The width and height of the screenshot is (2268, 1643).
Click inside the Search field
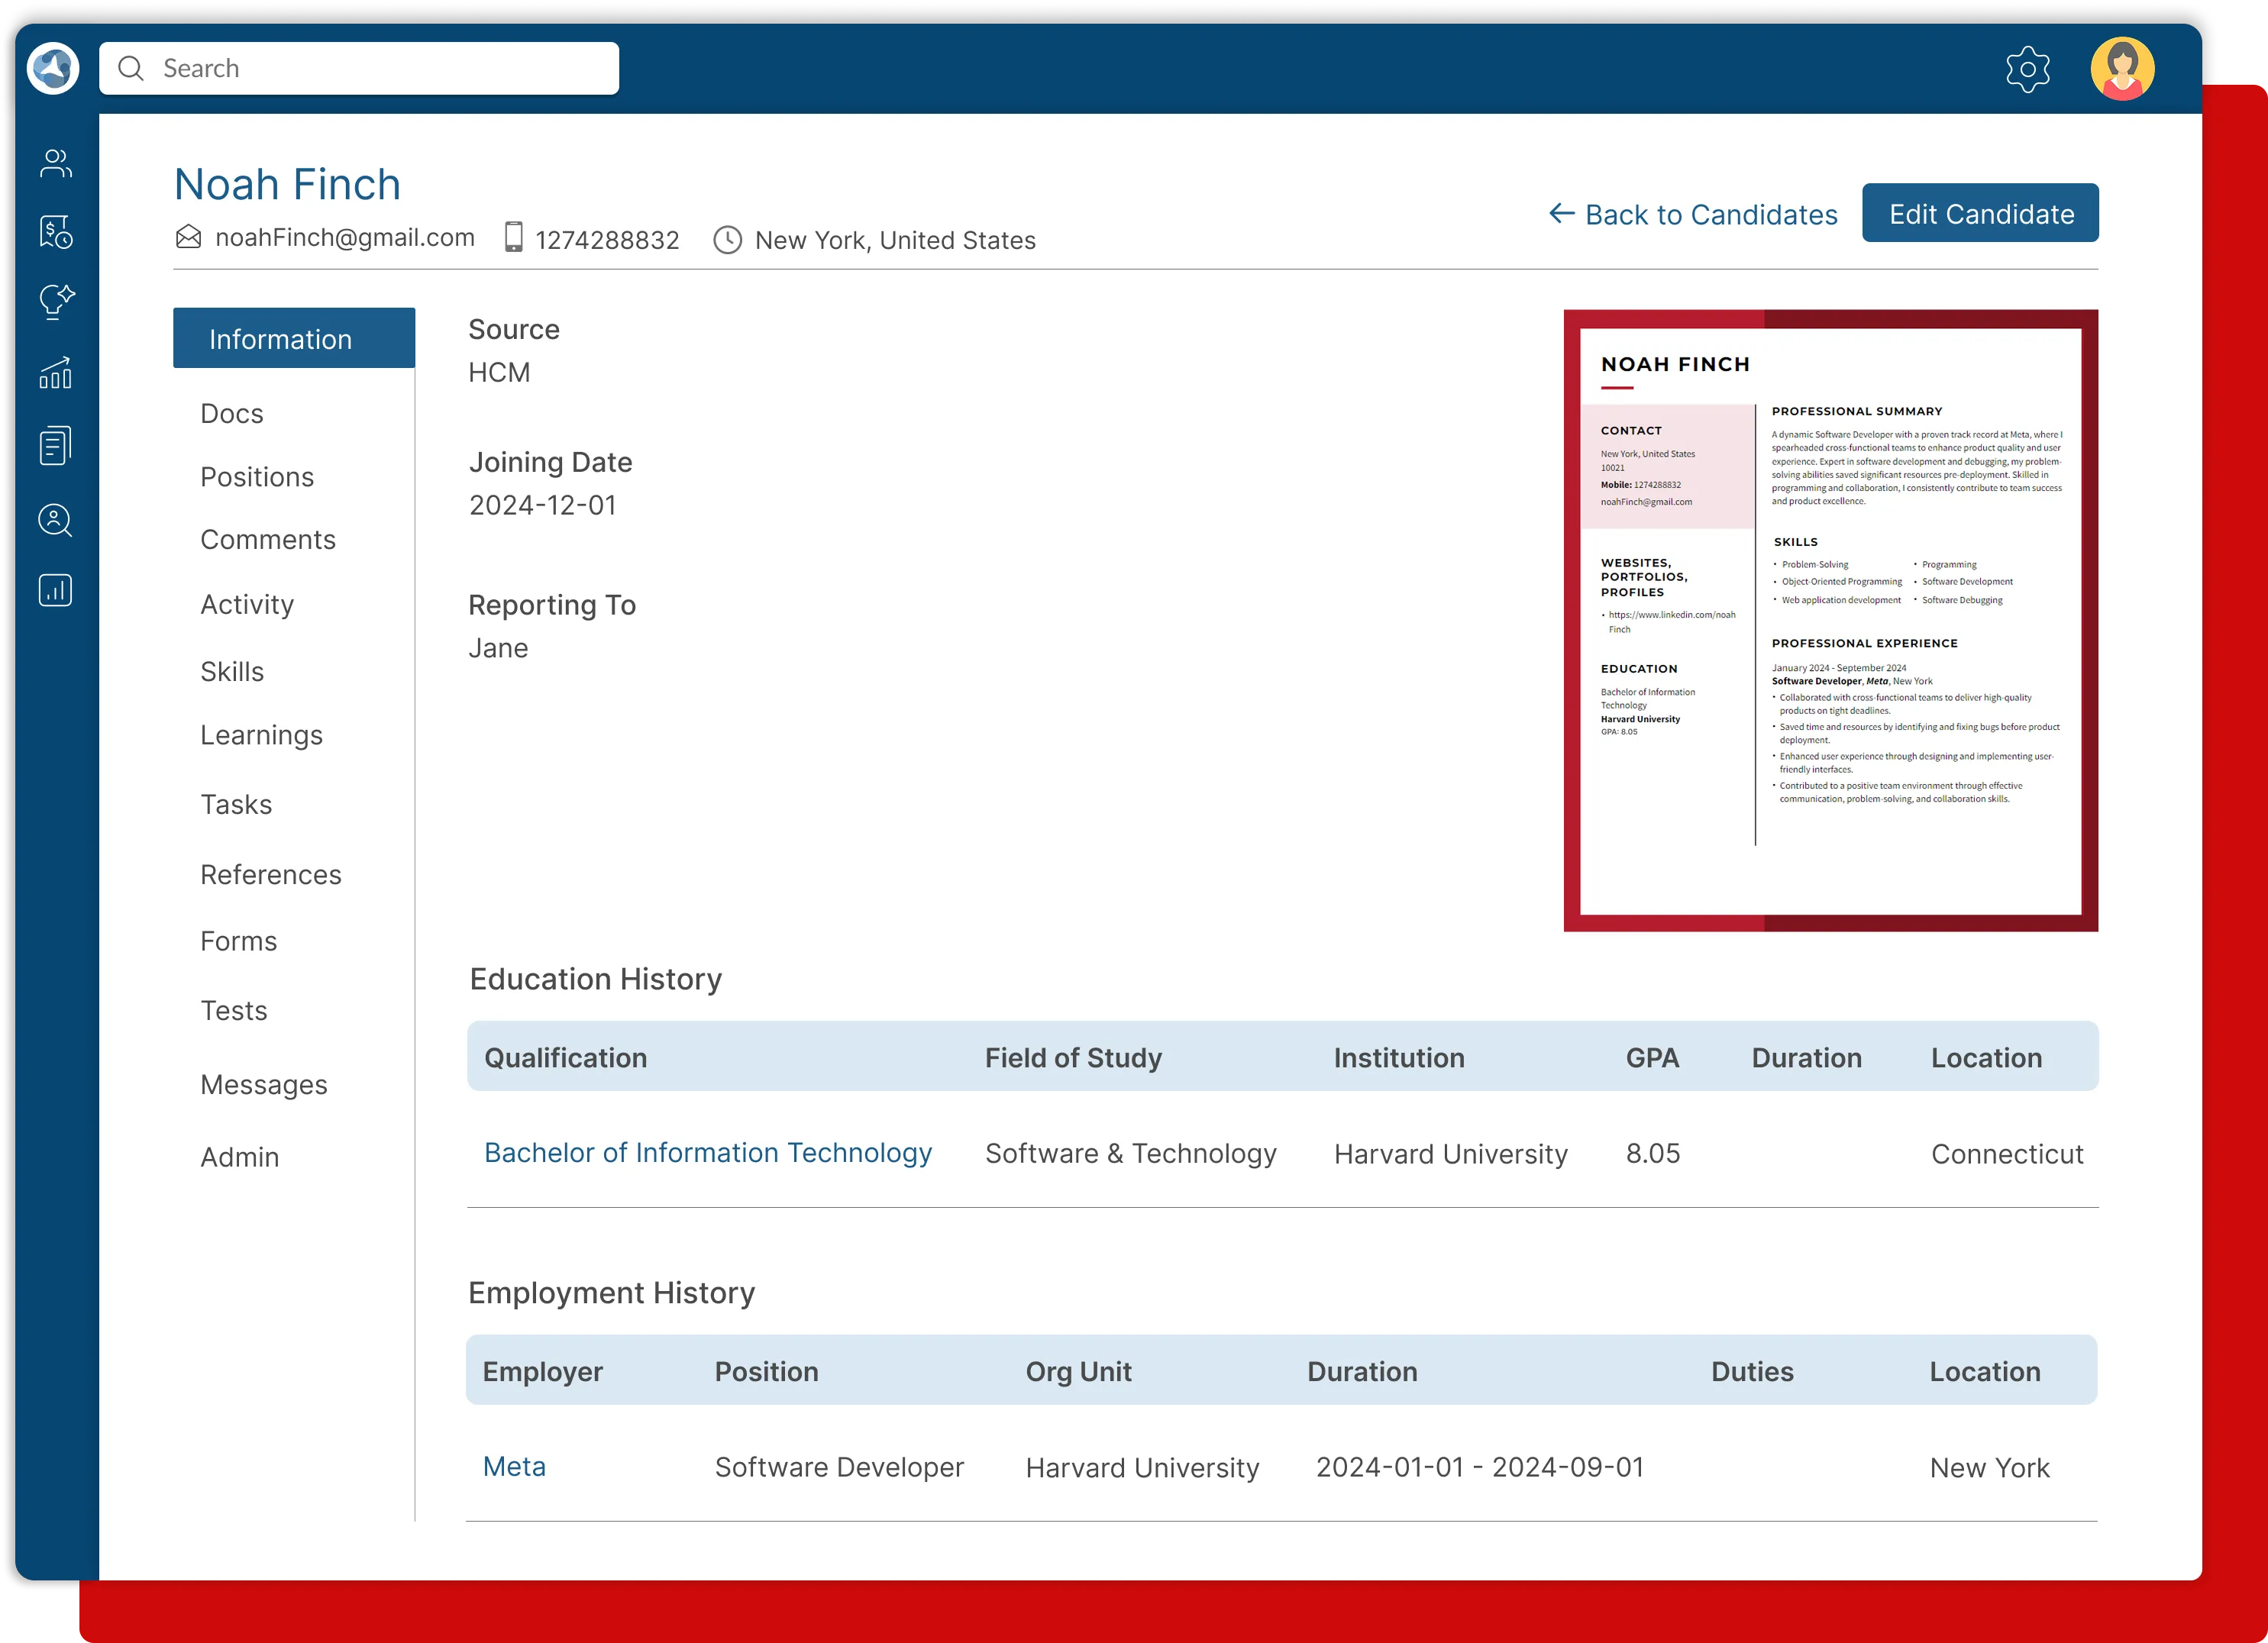pyautogui.click(x=360, y=68)
